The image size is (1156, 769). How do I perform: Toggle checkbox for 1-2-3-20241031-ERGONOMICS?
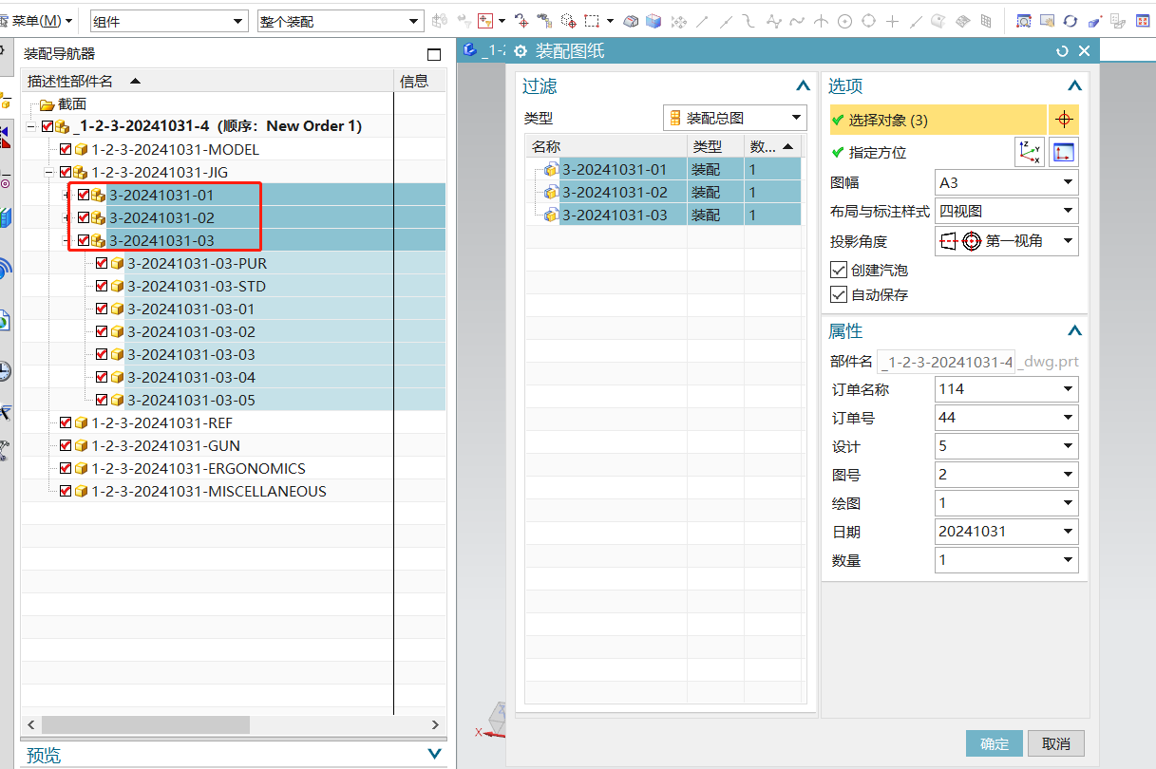click(x=66, y=468)
